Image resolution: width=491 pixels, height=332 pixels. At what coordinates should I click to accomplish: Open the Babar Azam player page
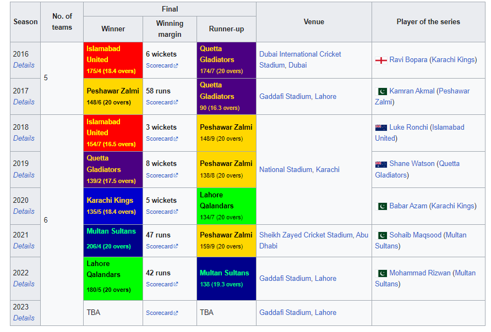click(x=410, y=206)
